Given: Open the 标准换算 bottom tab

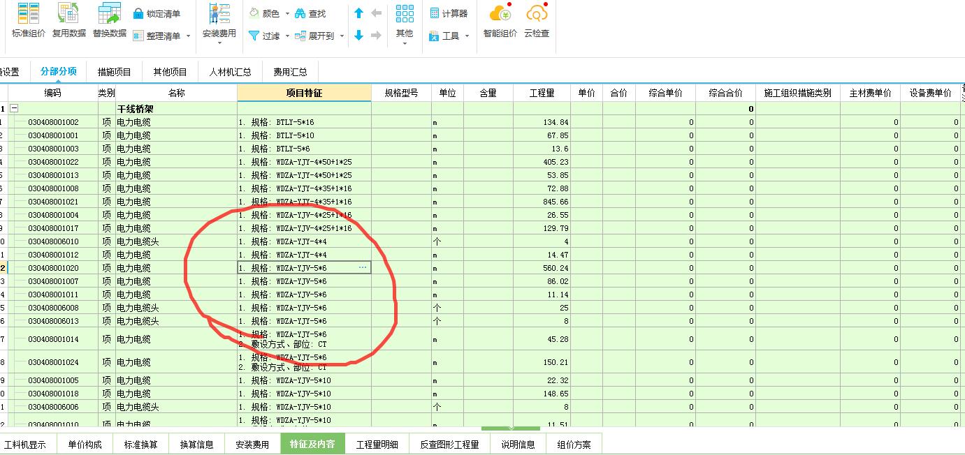Looking at the screenshot, I should pos(140,445).
